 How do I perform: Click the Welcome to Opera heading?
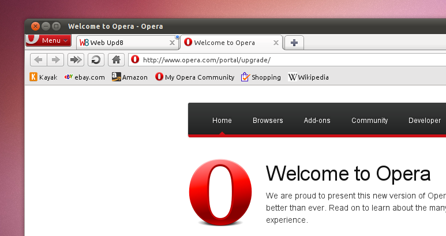tap(348, 174)
